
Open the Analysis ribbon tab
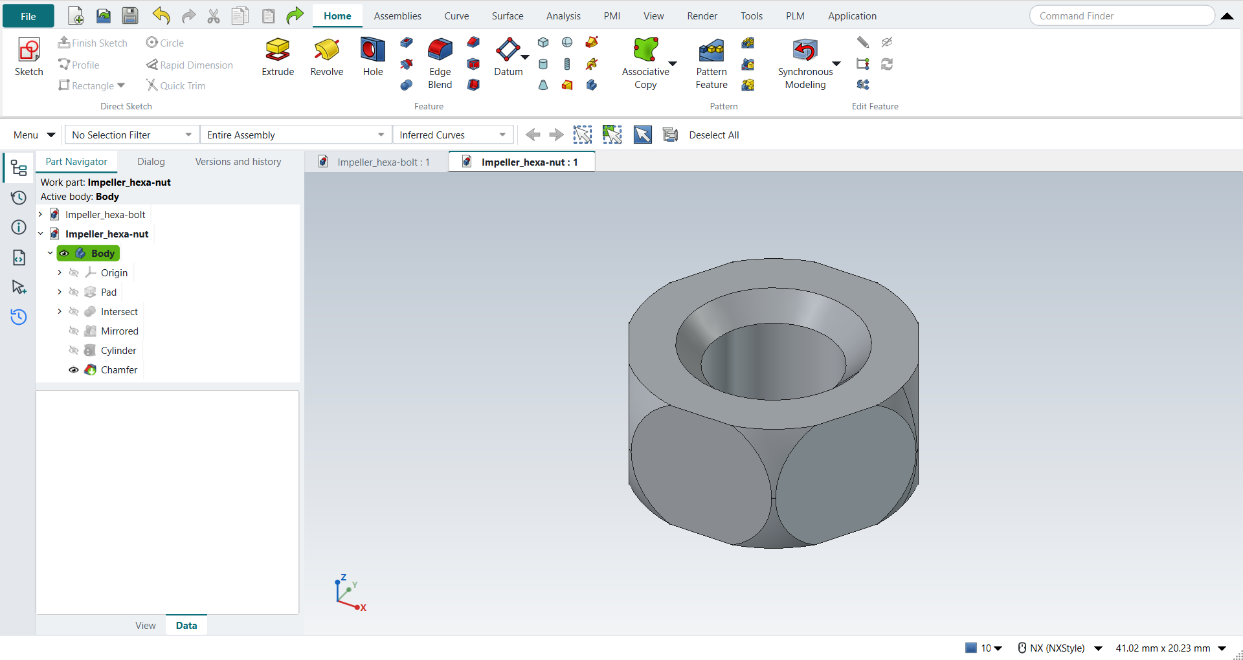[x=563, y=16]
